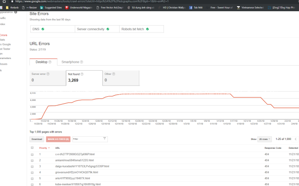Open the c-n-t/h277P3908GG27p696P.html URL
Image resolution: width=299 pixels, height=186 pixels.
(x=75, y=154)
